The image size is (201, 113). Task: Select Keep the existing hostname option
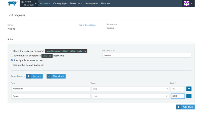click(x=12, y=51)
